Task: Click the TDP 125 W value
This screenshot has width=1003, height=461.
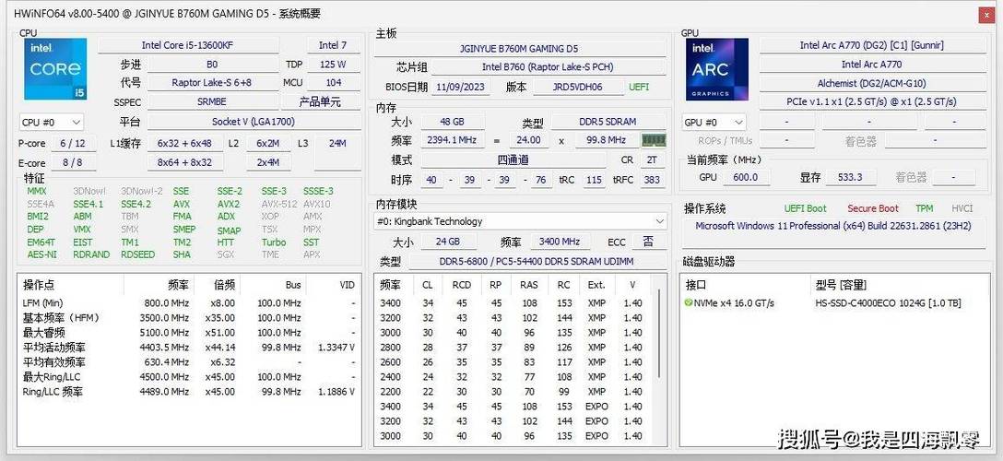Action: (333, 65)
